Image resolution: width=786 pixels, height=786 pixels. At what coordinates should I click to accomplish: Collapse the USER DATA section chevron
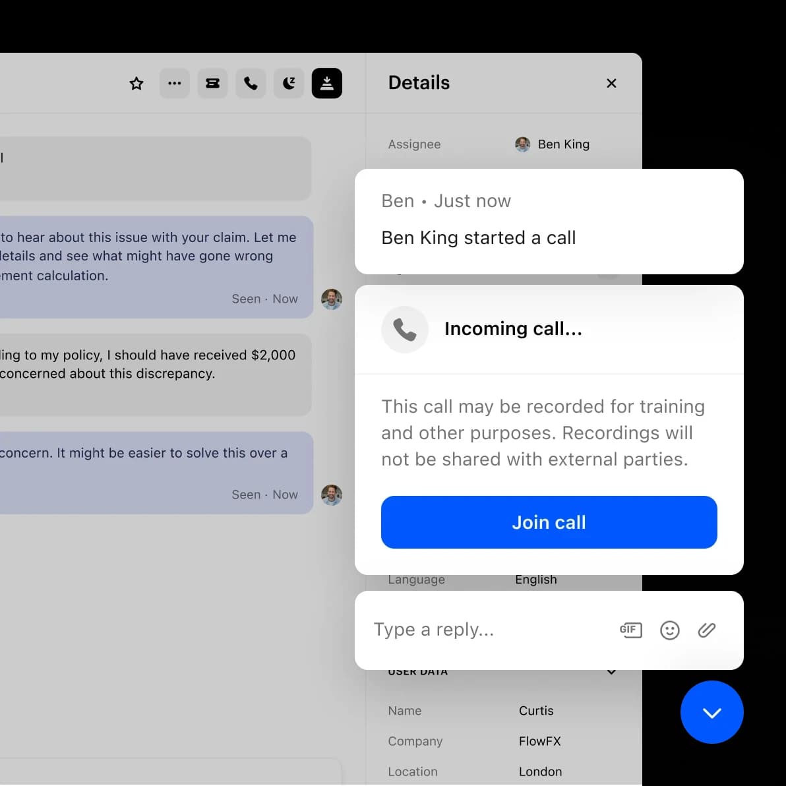611,672
